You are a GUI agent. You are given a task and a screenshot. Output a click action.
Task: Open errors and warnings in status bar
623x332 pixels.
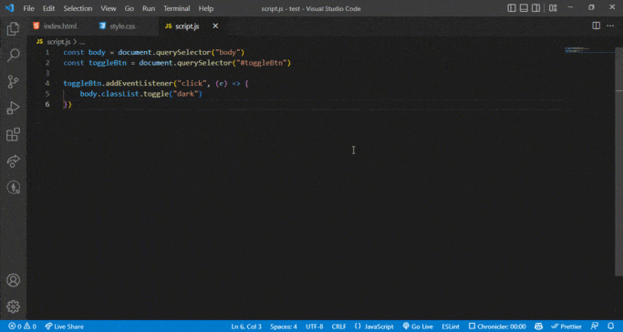point(22,327)
